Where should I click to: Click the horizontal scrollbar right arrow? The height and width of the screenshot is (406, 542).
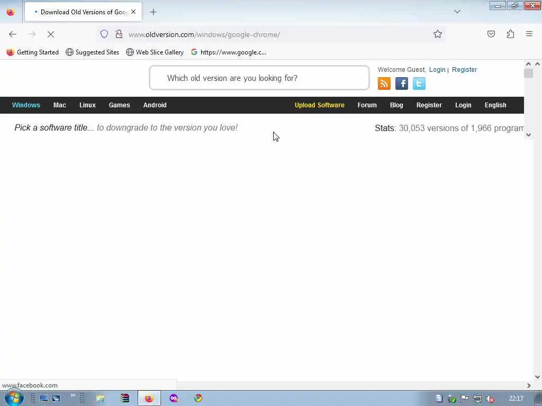[528, 385]
